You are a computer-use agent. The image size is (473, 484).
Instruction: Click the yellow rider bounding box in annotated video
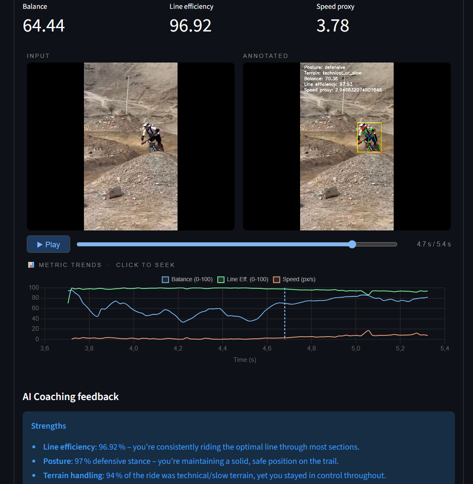369,137
